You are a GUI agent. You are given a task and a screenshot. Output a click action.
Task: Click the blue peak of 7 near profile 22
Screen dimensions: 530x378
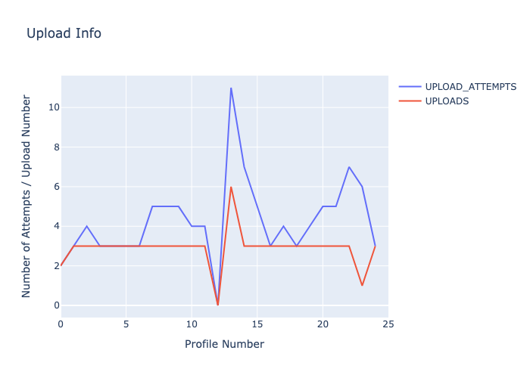[x=349, y=167]
